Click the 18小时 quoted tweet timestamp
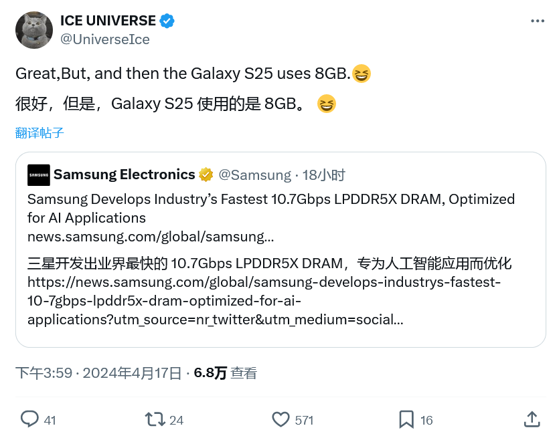559x440 pixels. [323, 175]
